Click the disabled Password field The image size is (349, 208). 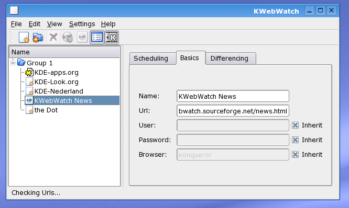click(233, 140)
